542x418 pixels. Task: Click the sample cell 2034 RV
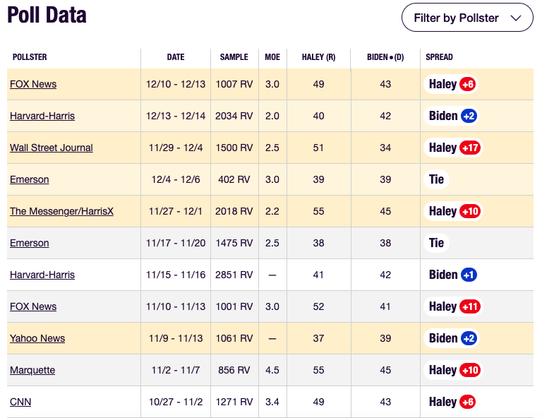pos(234,116)
